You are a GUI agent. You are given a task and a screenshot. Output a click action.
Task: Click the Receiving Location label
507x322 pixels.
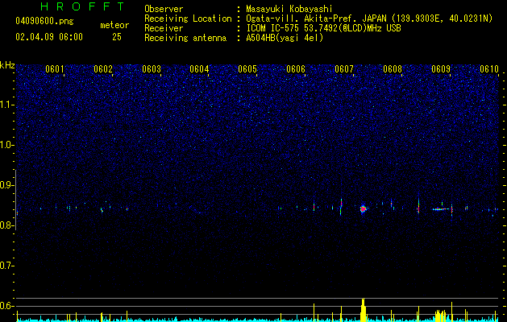[x=188, y=19]
